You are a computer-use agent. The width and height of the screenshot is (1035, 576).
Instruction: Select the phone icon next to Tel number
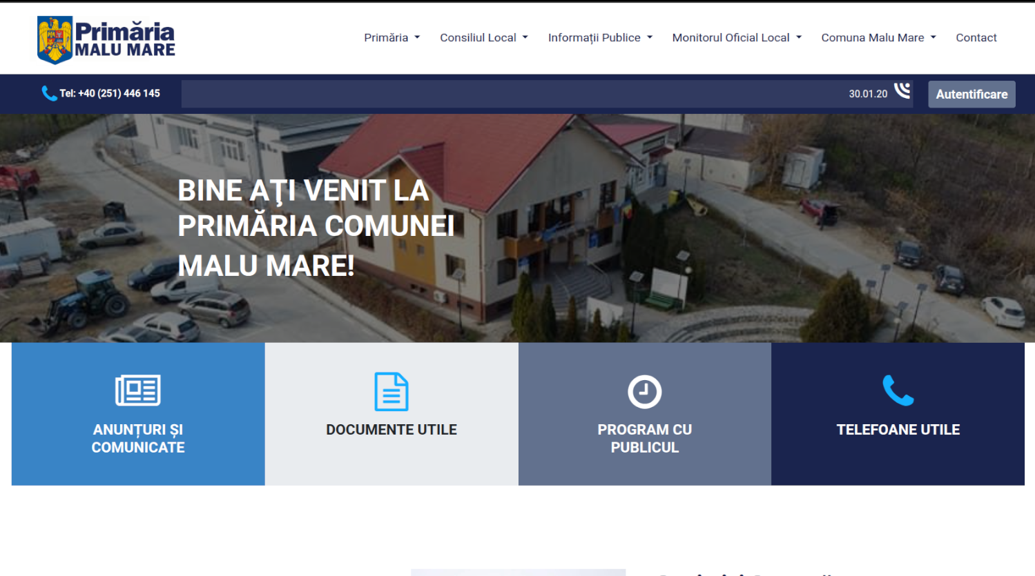[x=48, y=92]
